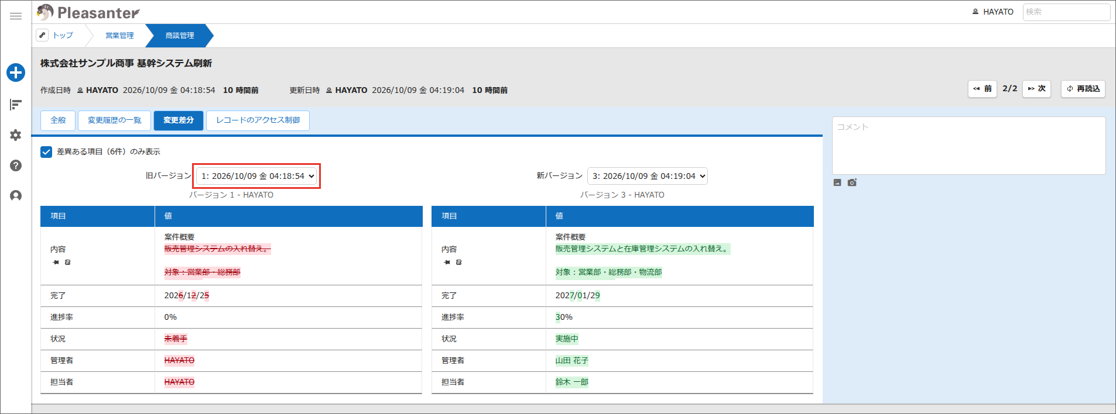Click the Pleasanter logo
The width and height of the screenshot is (1116, 414).
(88, 12)
